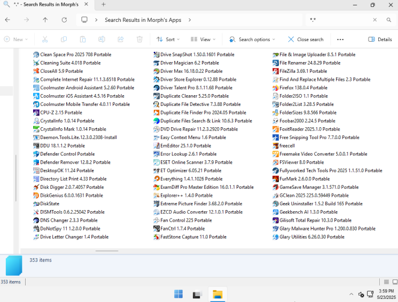Image resolution: width=398 pixels, height=302 pixels.
Task: Switch to details list view icon in status bar
Action: [x=386, y=282]
